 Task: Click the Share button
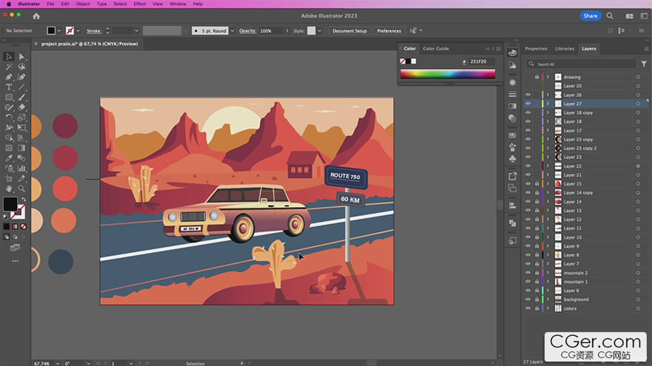590,16
